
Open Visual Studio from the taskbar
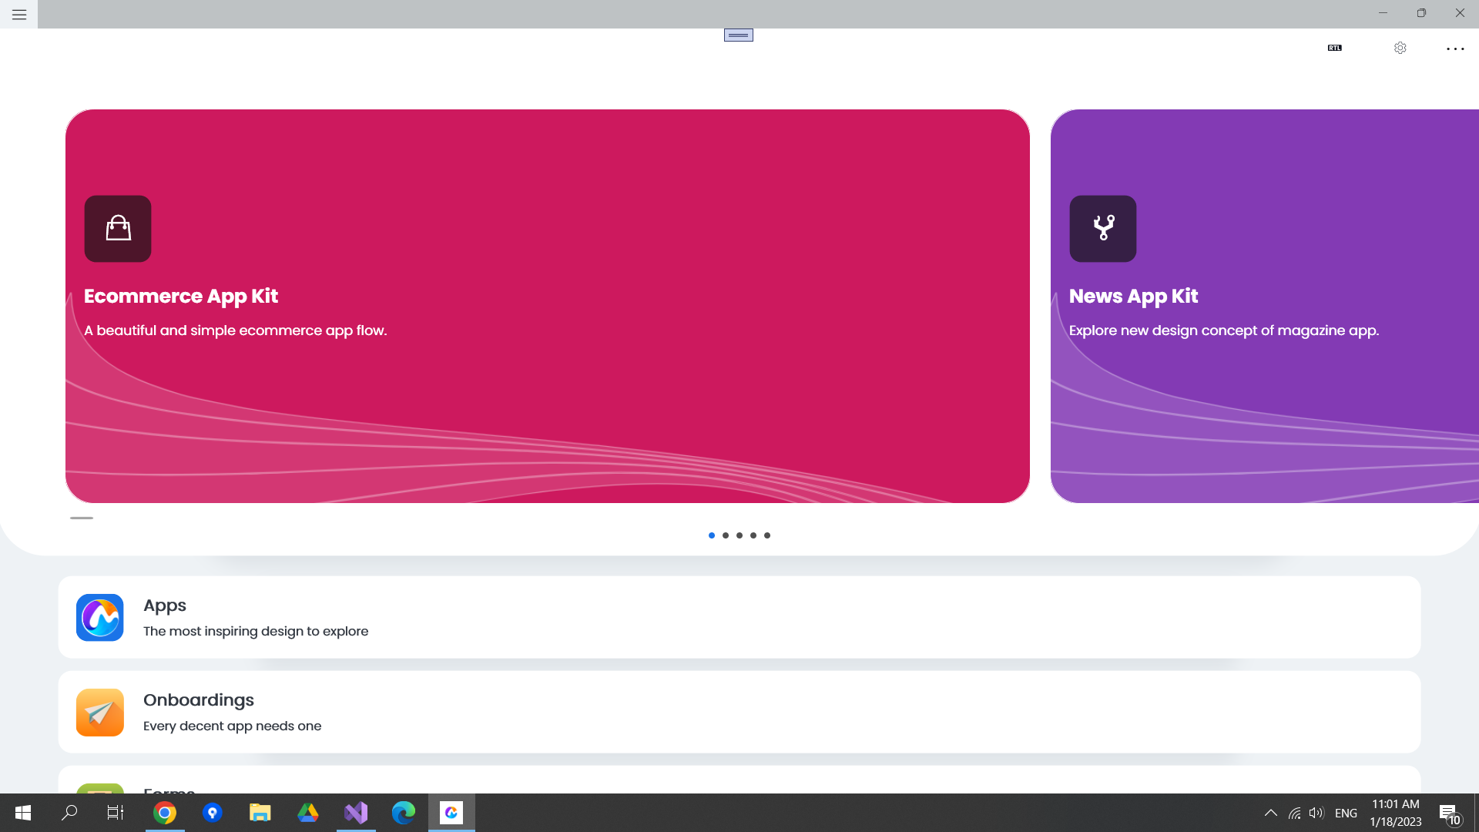click(356, 813)
